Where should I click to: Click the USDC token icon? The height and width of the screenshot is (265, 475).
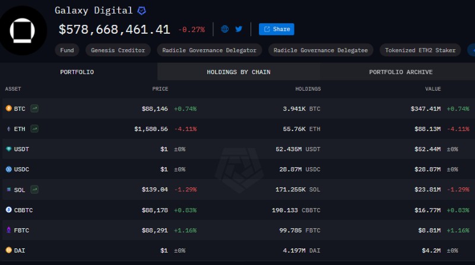(x=8, y=169)
